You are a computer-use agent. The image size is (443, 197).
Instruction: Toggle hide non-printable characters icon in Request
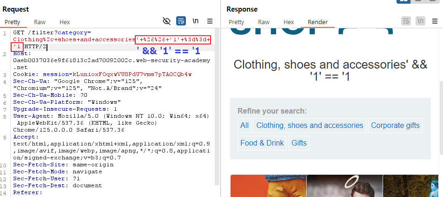tap(167, 21)
